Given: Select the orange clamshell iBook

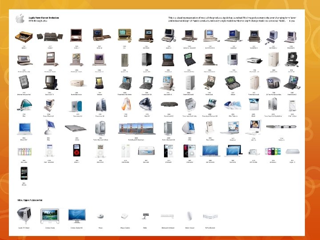Looking at the screenshot, I should point(126,104).
